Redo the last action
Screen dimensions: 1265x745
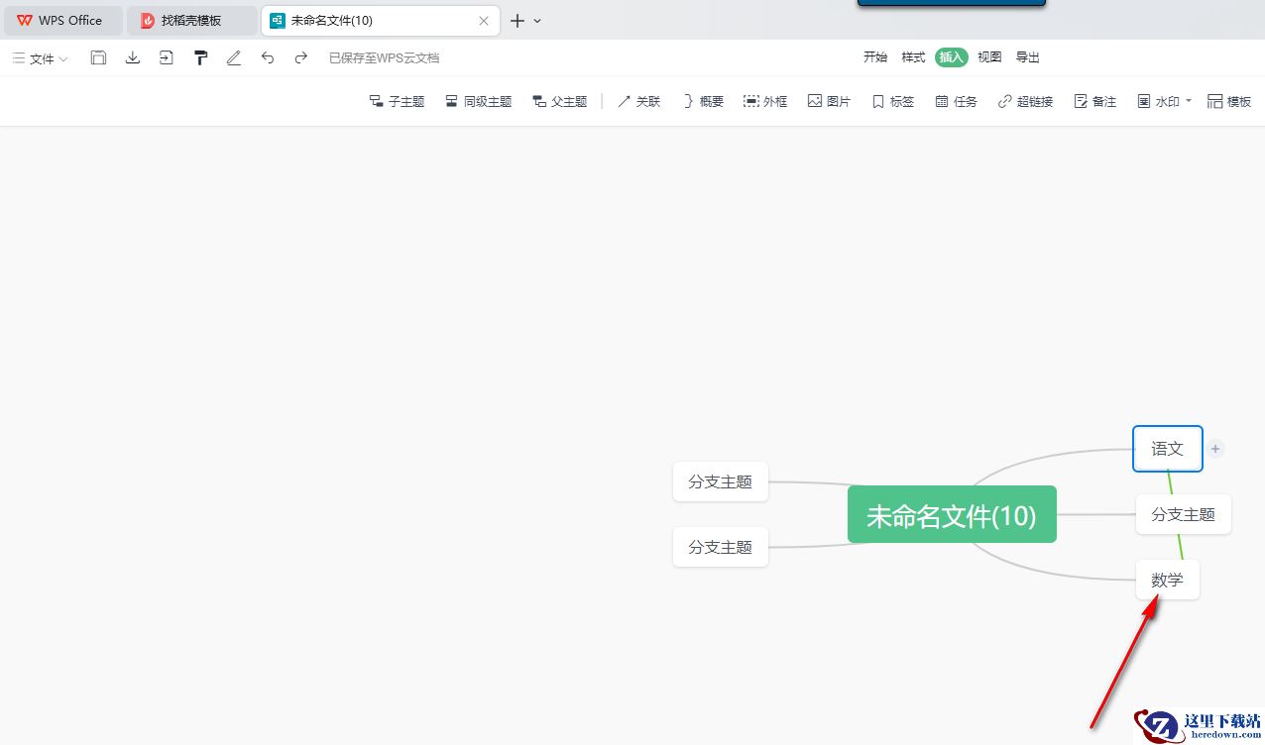click(x=301, y=57)
